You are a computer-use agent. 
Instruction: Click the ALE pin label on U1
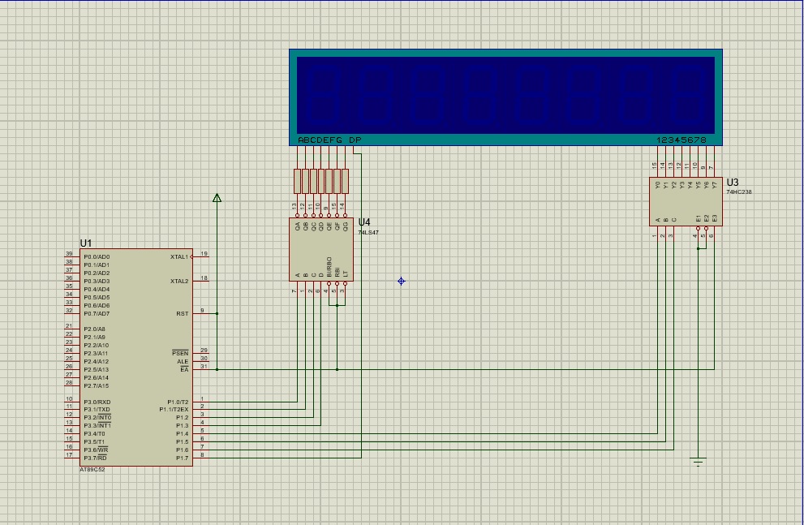(x=183, y=361)
